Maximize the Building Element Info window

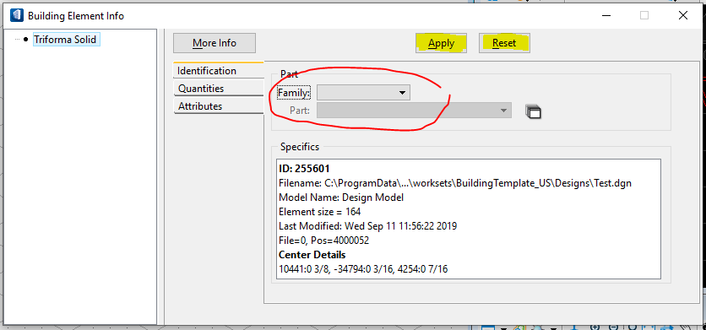(x=644, y=15)
